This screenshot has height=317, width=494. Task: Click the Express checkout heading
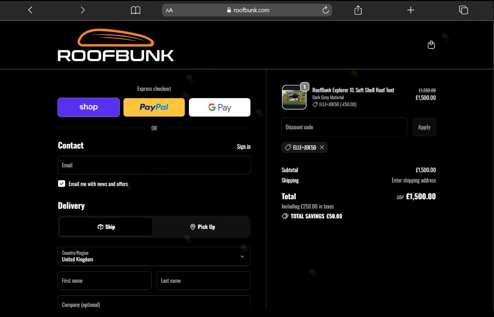coord(154,89)
